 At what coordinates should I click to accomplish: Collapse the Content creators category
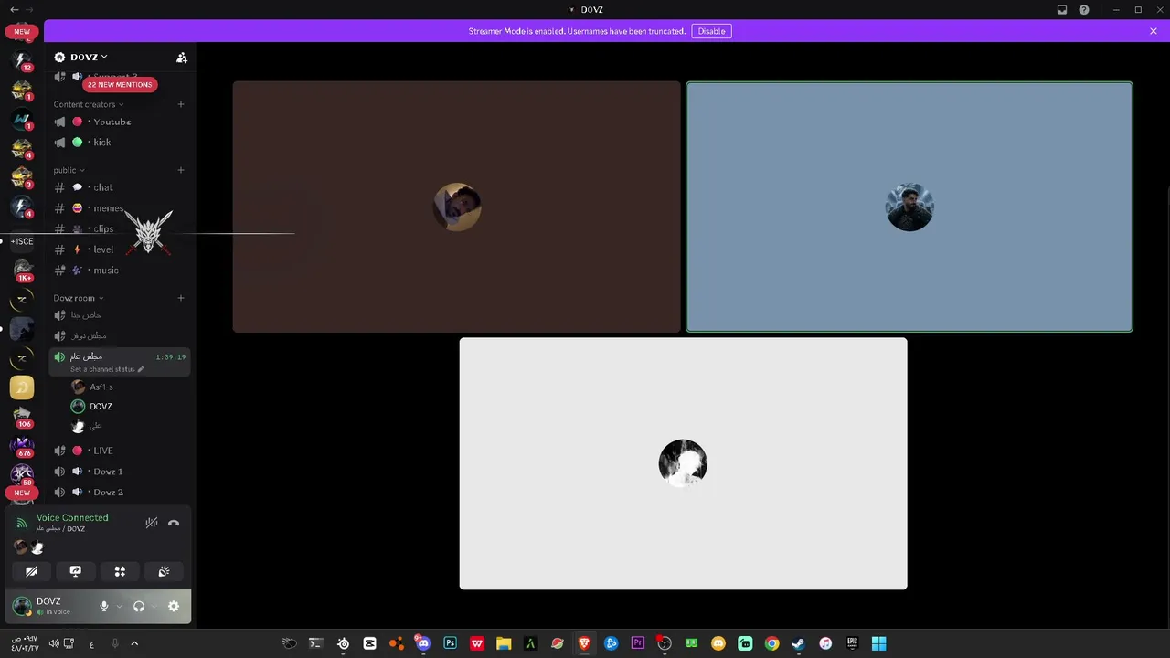click(88, 104)
